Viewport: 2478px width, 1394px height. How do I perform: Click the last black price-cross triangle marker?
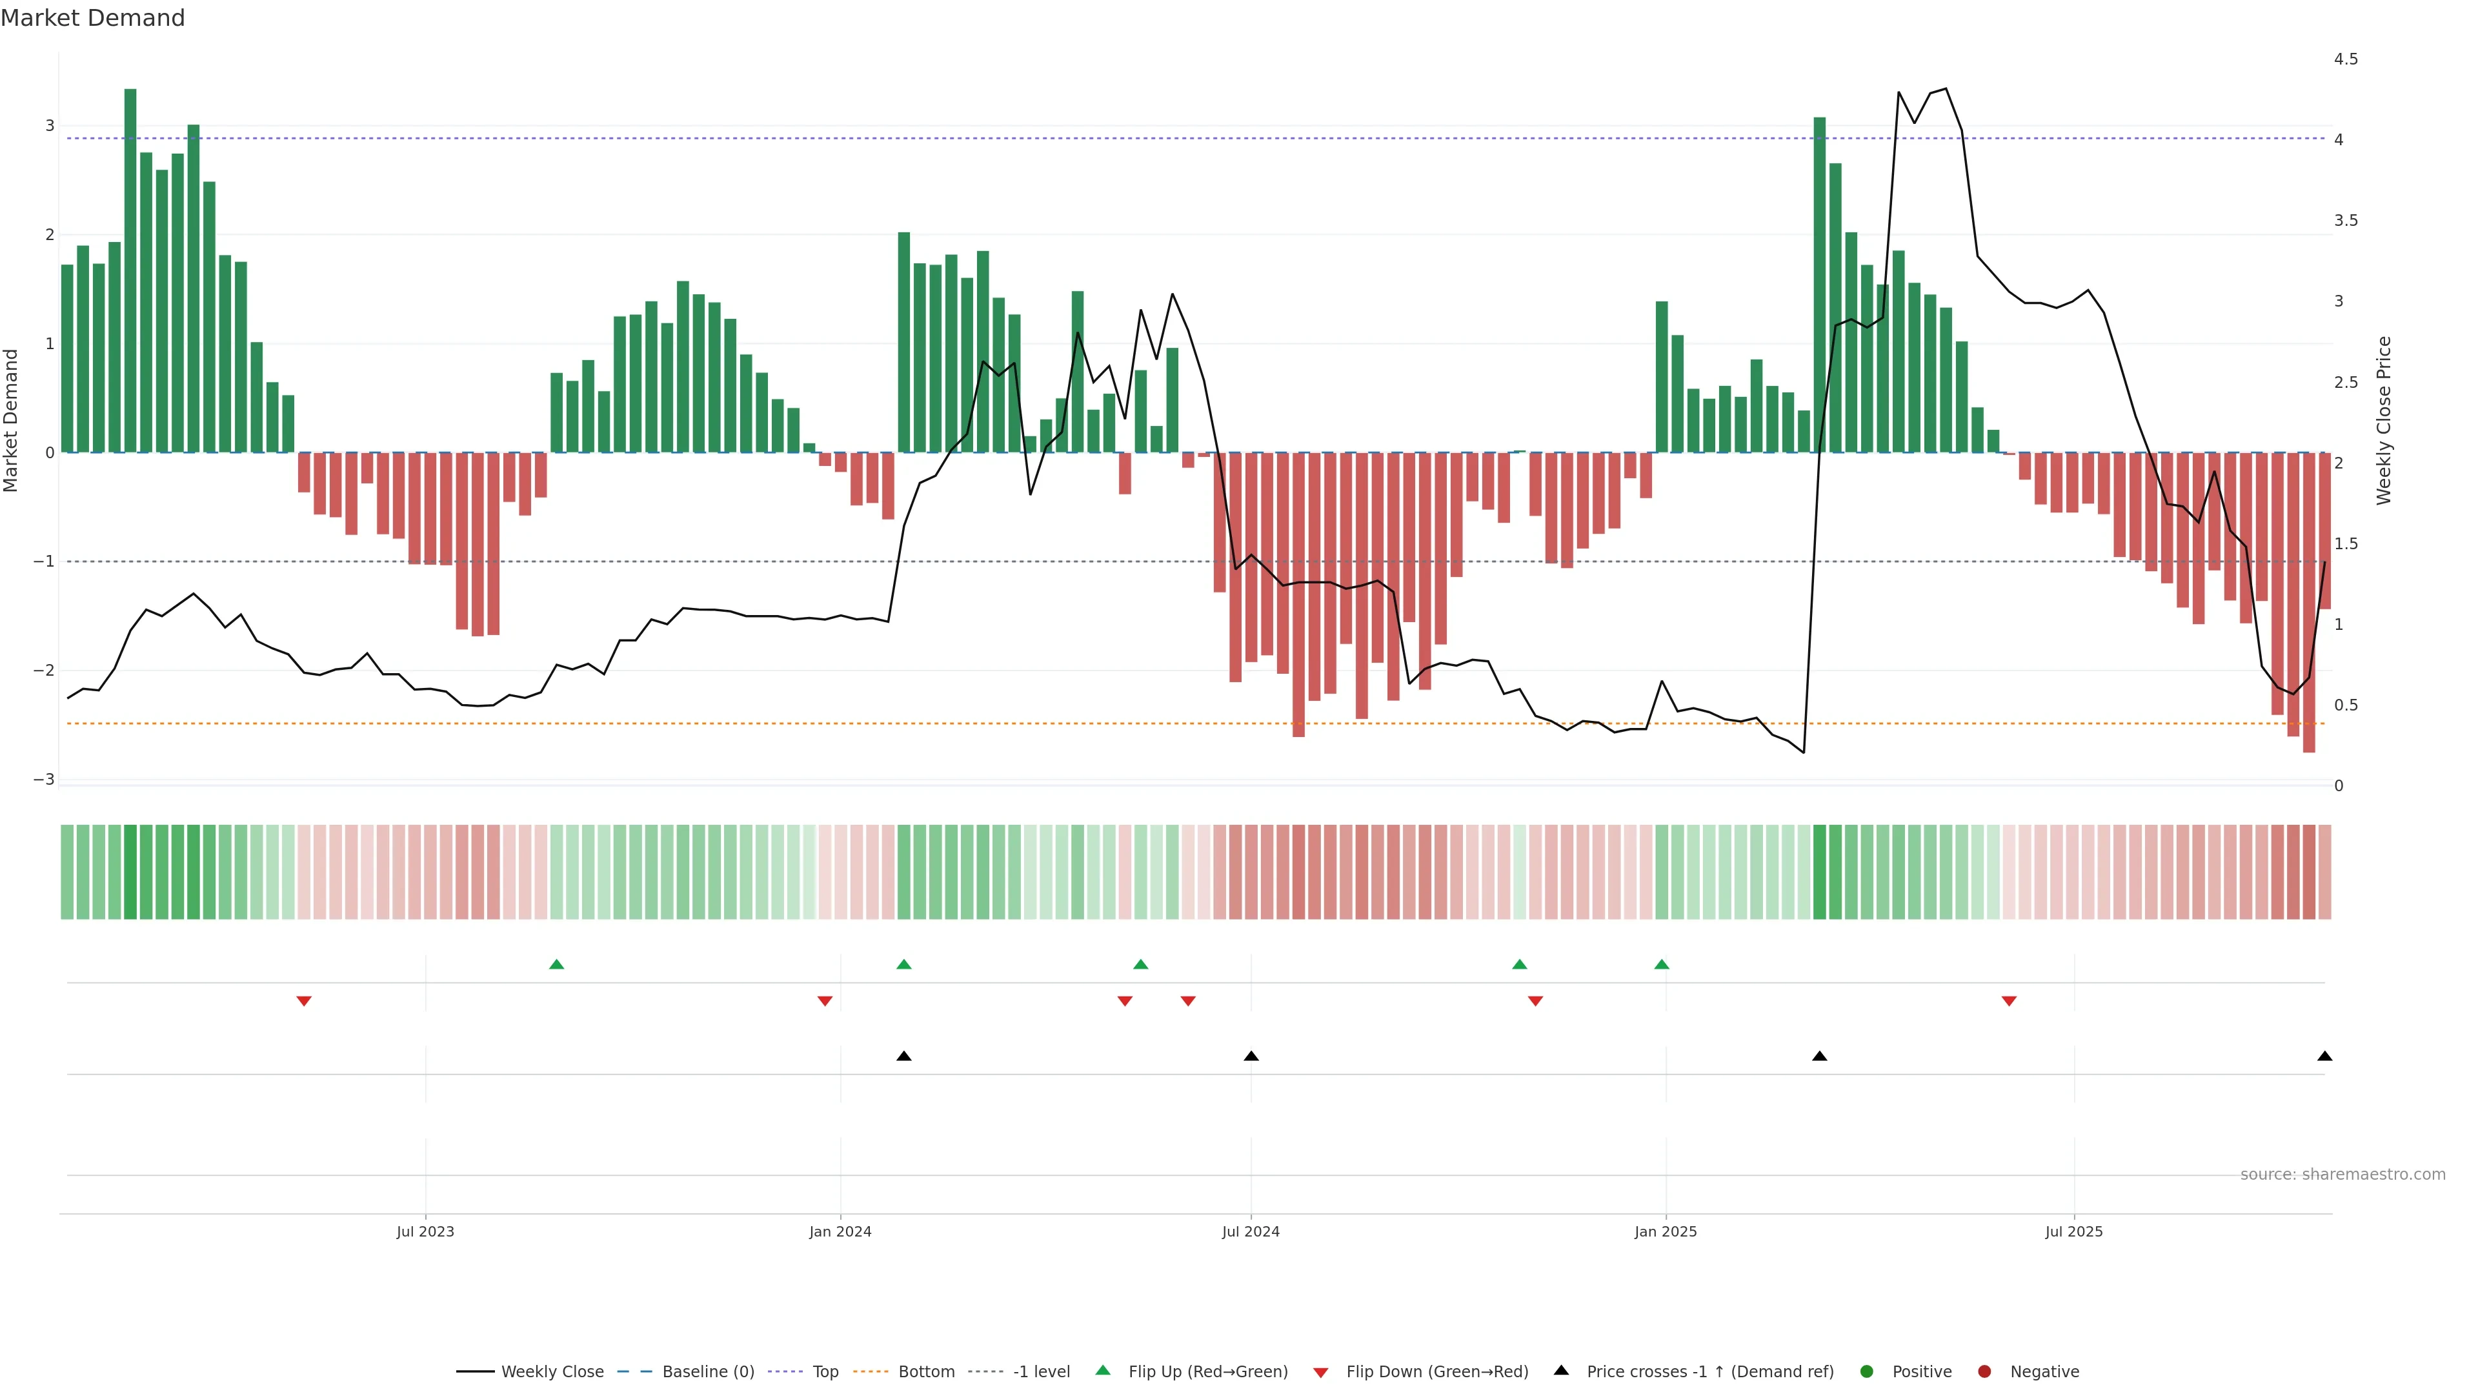point(2324,1056)
